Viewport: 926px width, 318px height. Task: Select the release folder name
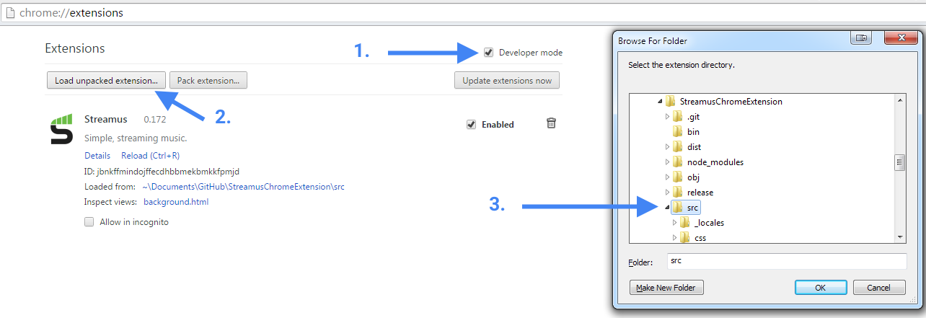coord(700,193)
